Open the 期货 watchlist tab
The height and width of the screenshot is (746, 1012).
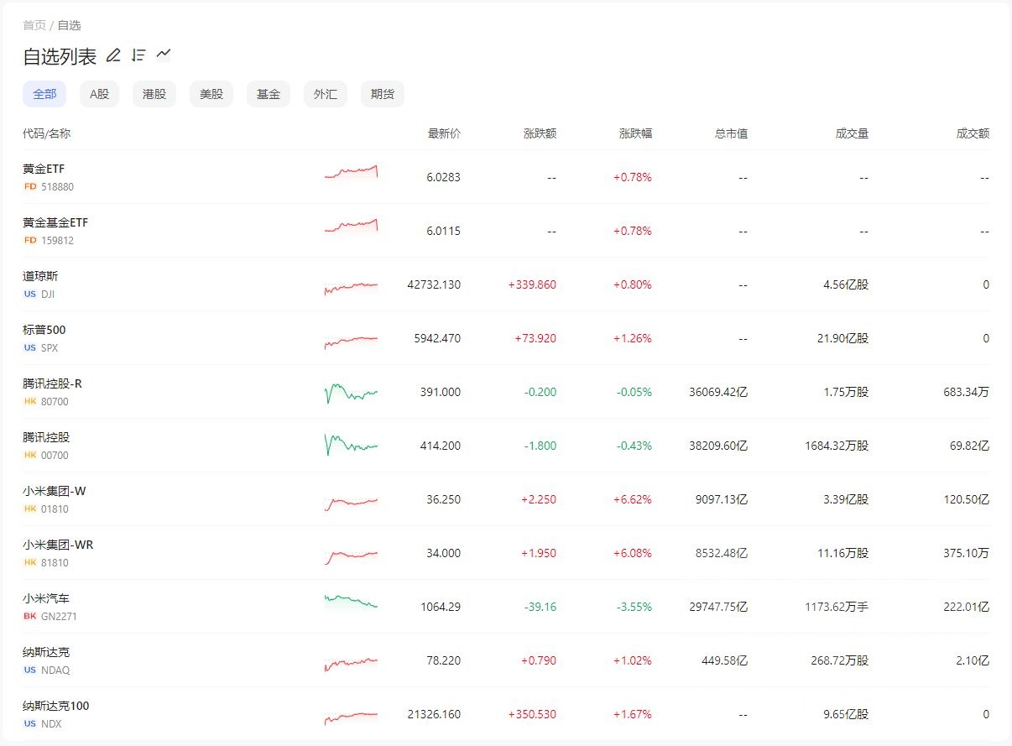click(382, 94)
